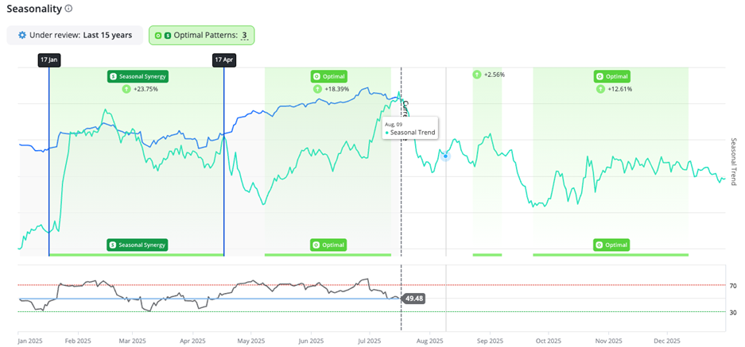The height and width of the screenshot is (347, 745).
Task: Click the top Optimal label near +18.39%
Action: point(328,76)
